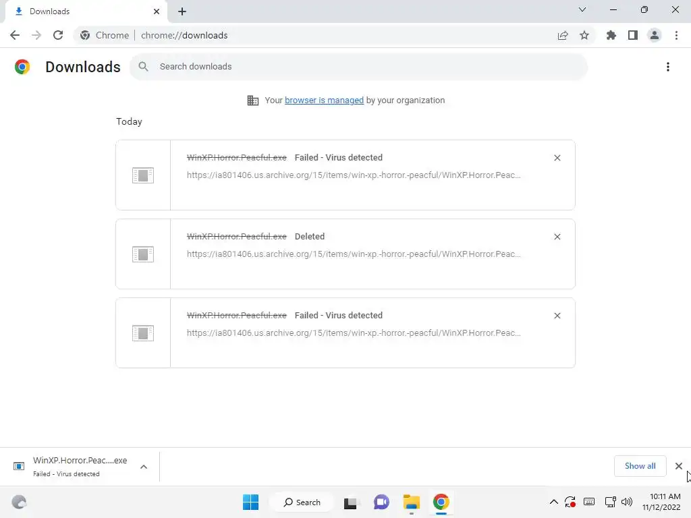Screen dimensions: 691x518
Task: Click the Chrome site info icon in address bar
Action: [x=85, y=35]
